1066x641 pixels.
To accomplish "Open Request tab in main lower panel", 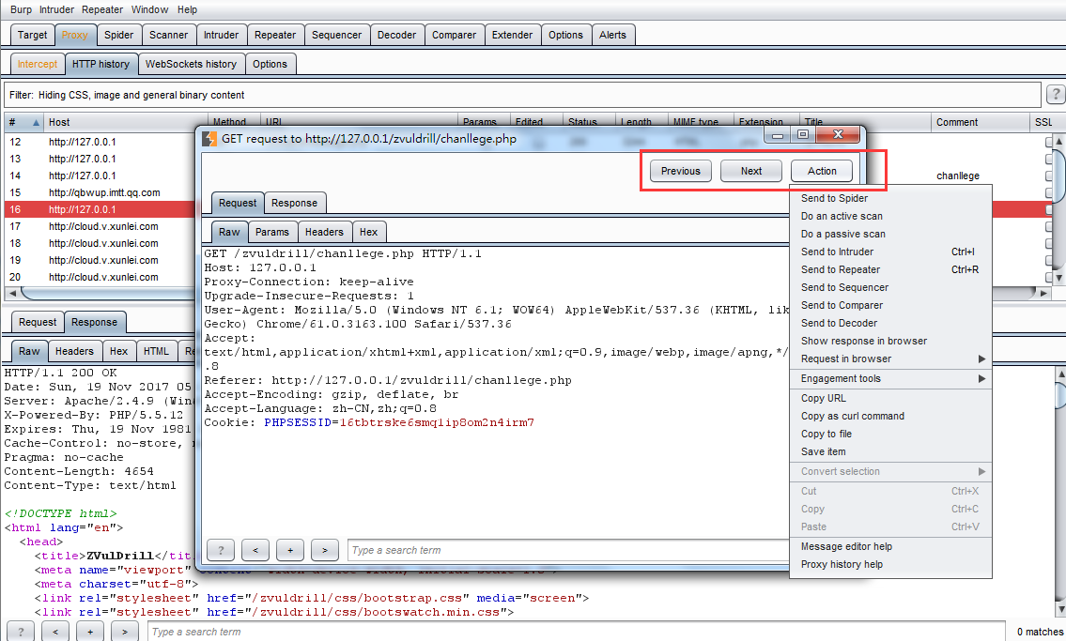I will pos(38,322).
